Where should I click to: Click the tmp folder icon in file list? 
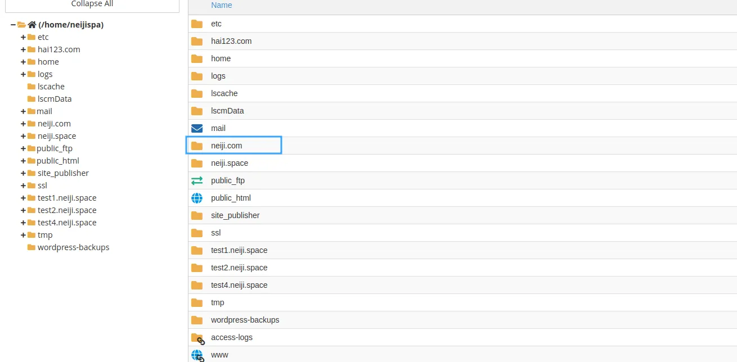196,302
